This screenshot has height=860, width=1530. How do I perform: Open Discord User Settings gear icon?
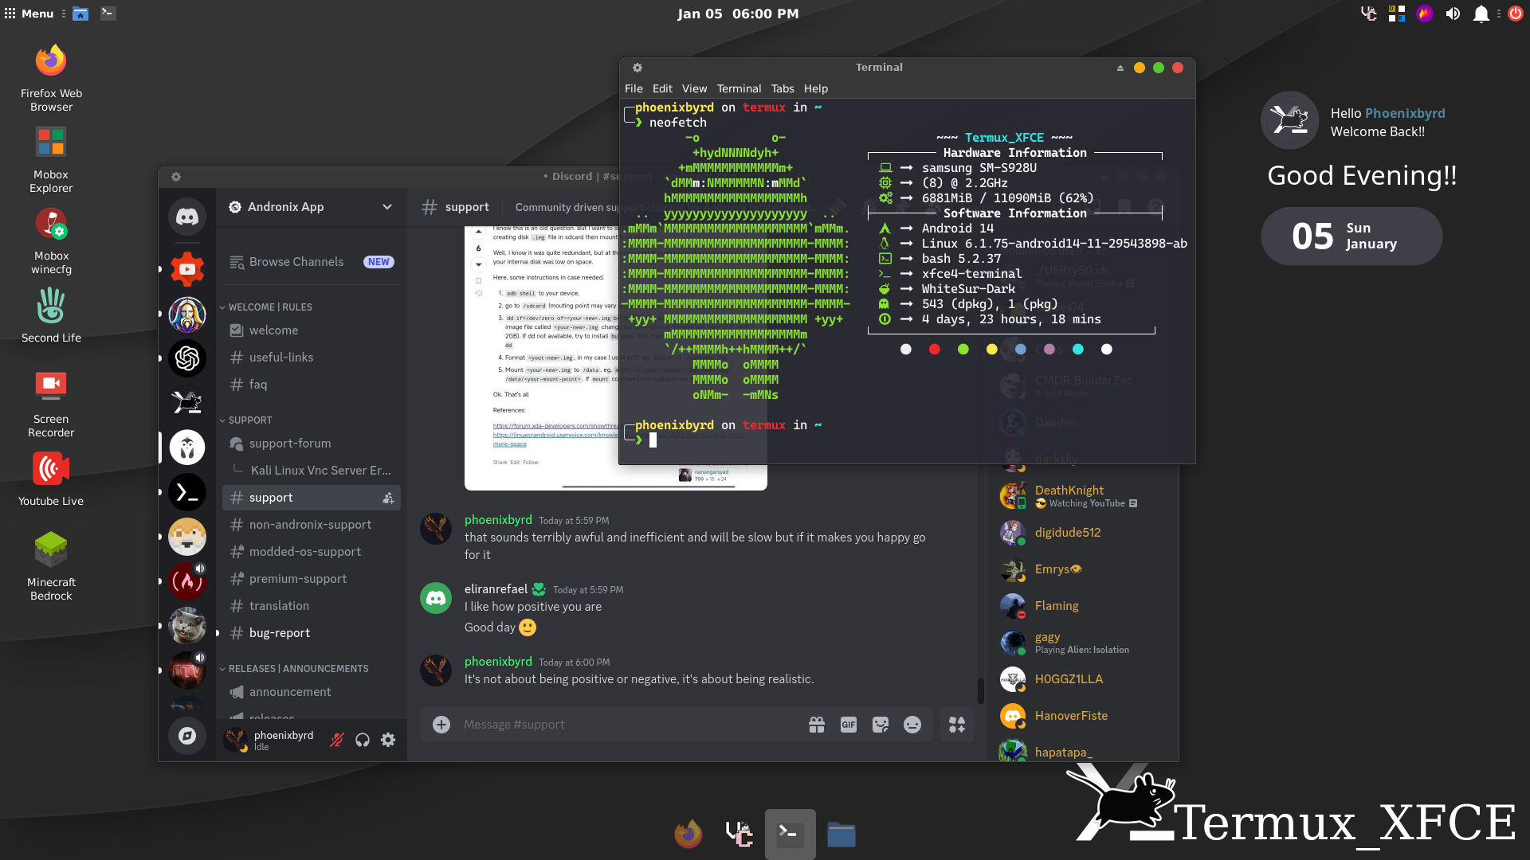388,740
